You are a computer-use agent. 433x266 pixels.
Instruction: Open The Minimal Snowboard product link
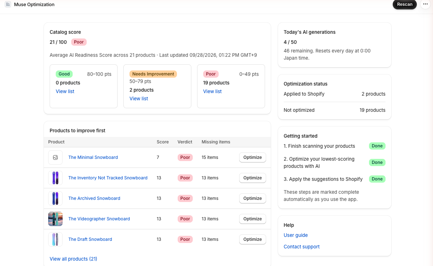(x=93, y=157)
